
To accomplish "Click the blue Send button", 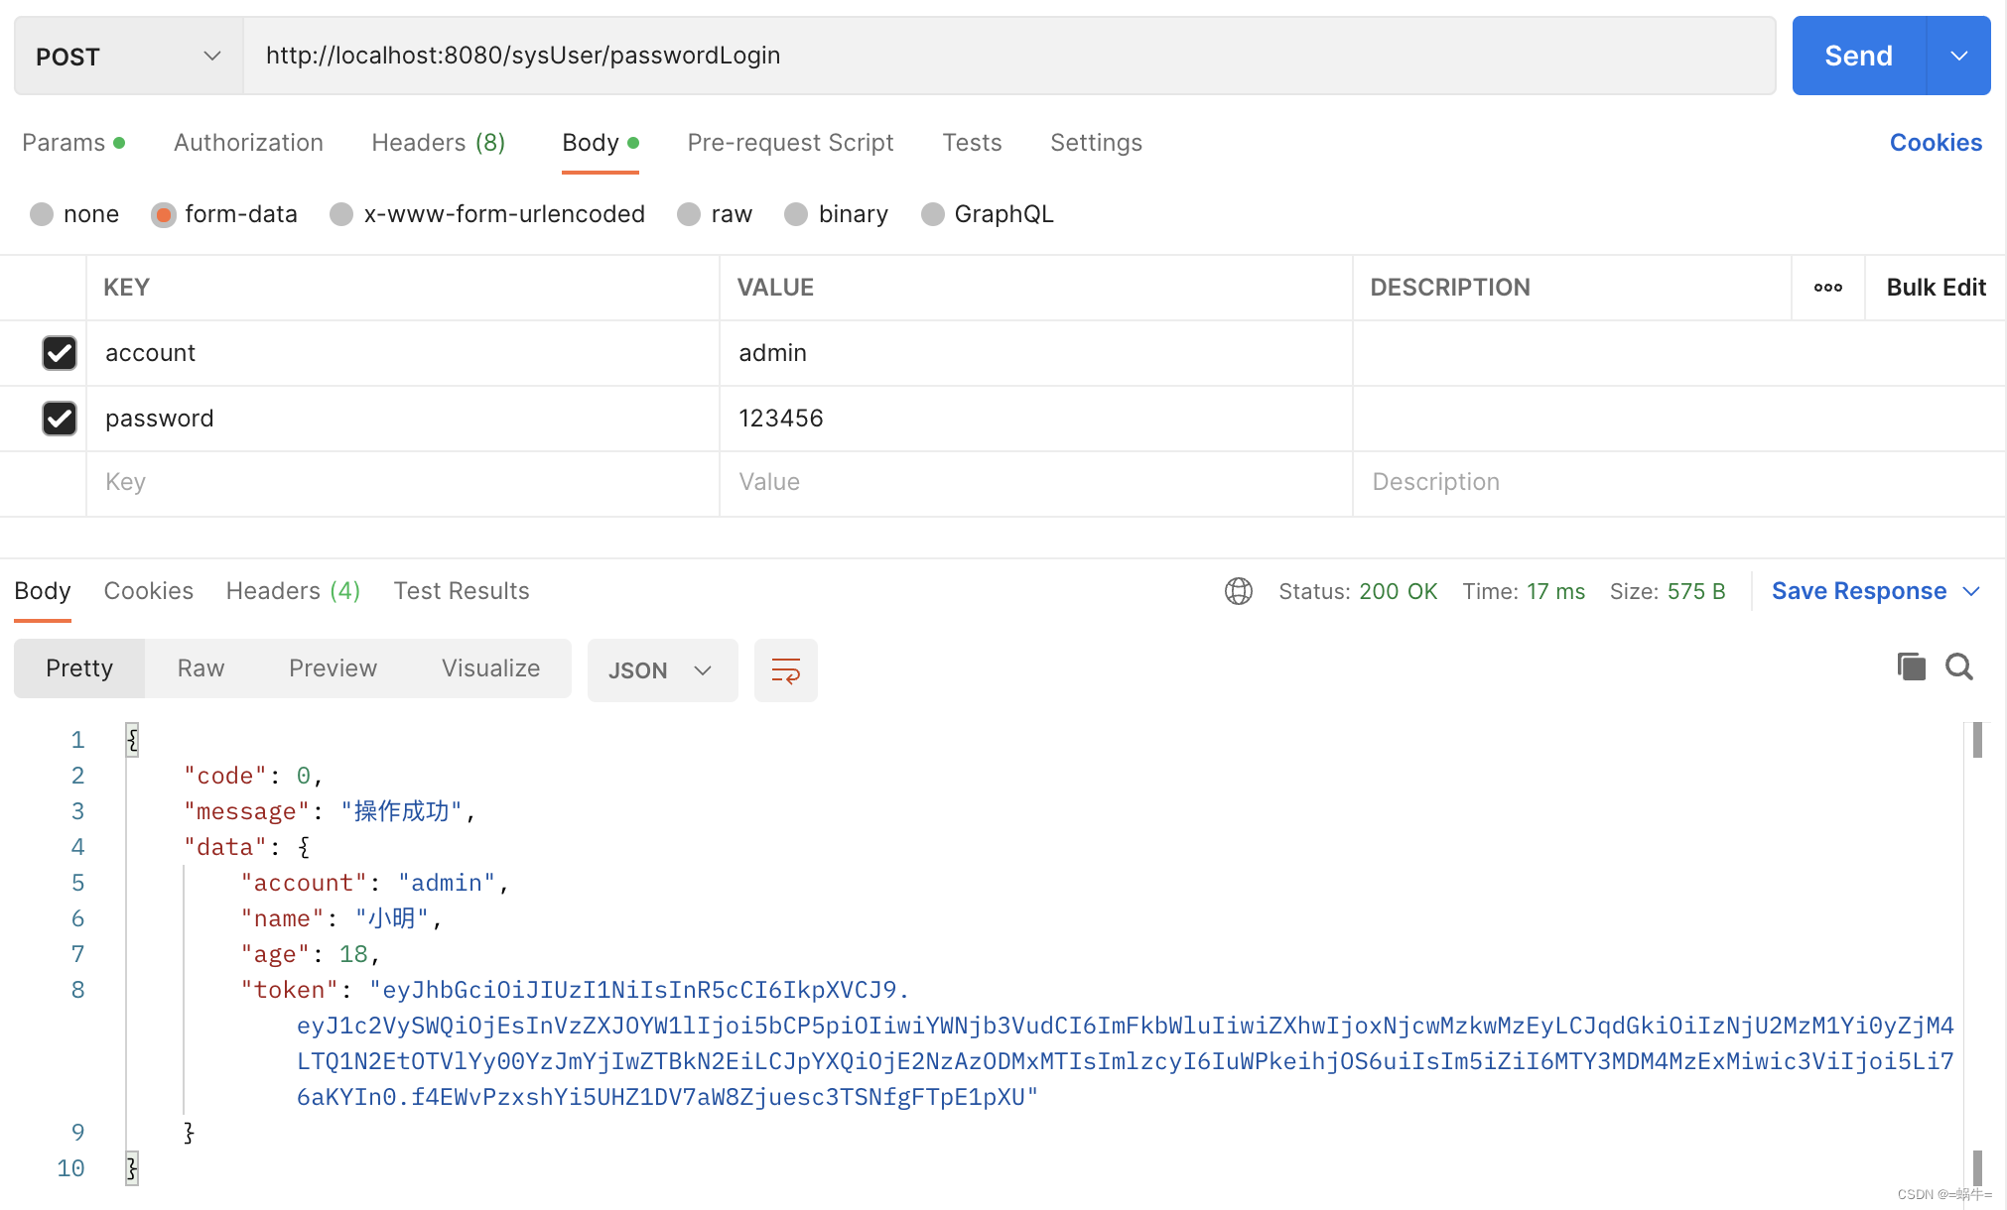I will tap(1858, 56).
